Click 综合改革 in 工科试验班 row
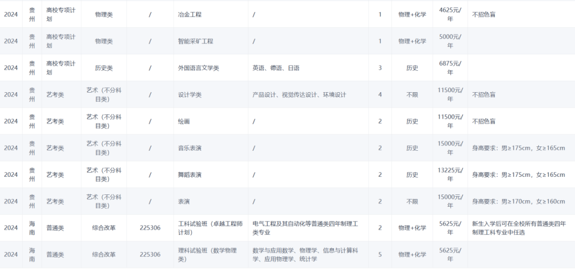This screenshot has height=269, width=575. (x=104, y=229)
